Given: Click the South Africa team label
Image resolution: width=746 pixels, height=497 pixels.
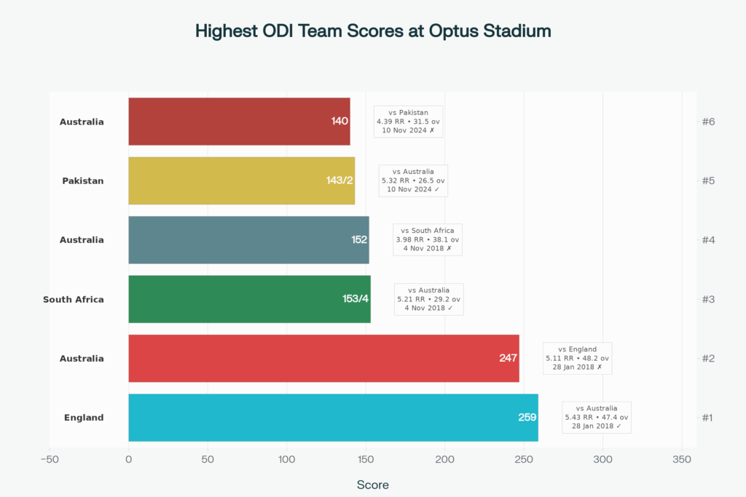Looking at the screenshot, I should [x=74, y=299].
